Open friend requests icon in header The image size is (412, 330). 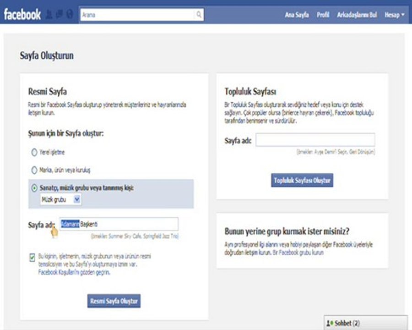pyautogui.click(x=49, y=14)
